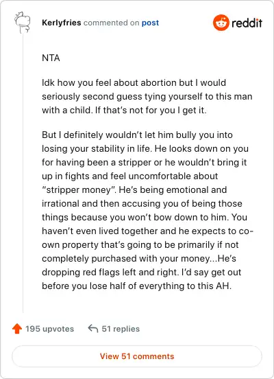Viewport: 274px width, 379px height.
Task: Click the reply arrow icon
Action: tap(93, 328)
